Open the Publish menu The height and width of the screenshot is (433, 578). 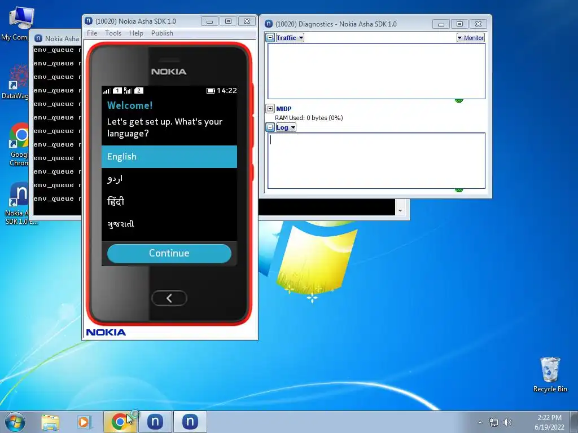[x=162, y=33]
